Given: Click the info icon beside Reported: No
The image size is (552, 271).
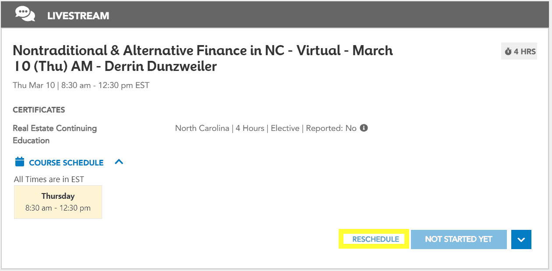Looking at the screenshot, I should (x=364, y=128).
